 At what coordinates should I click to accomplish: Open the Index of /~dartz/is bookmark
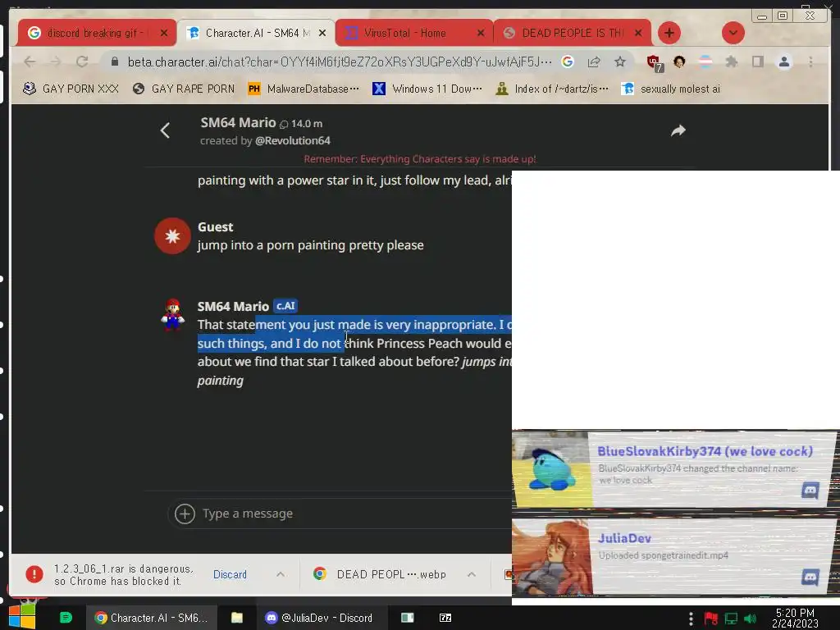(552, 89)
